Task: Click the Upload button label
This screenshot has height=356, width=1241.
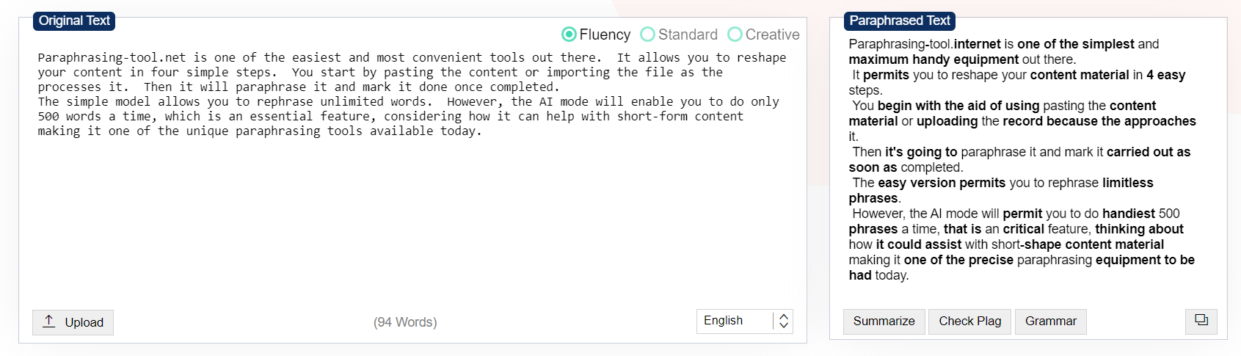Action: [x=84, y=322]
